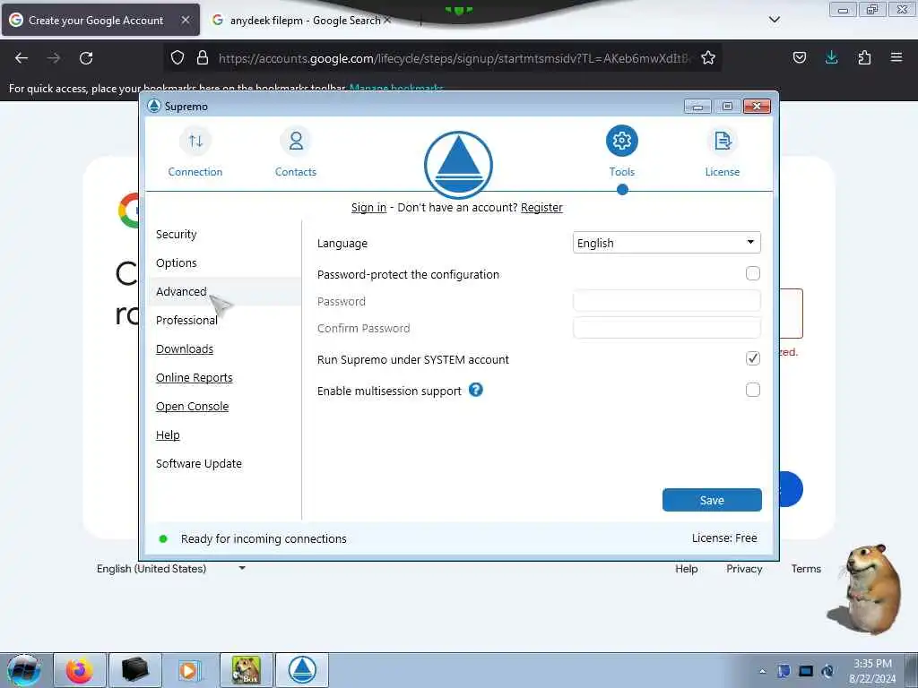Show hidden system tray icons

[762, 672]
